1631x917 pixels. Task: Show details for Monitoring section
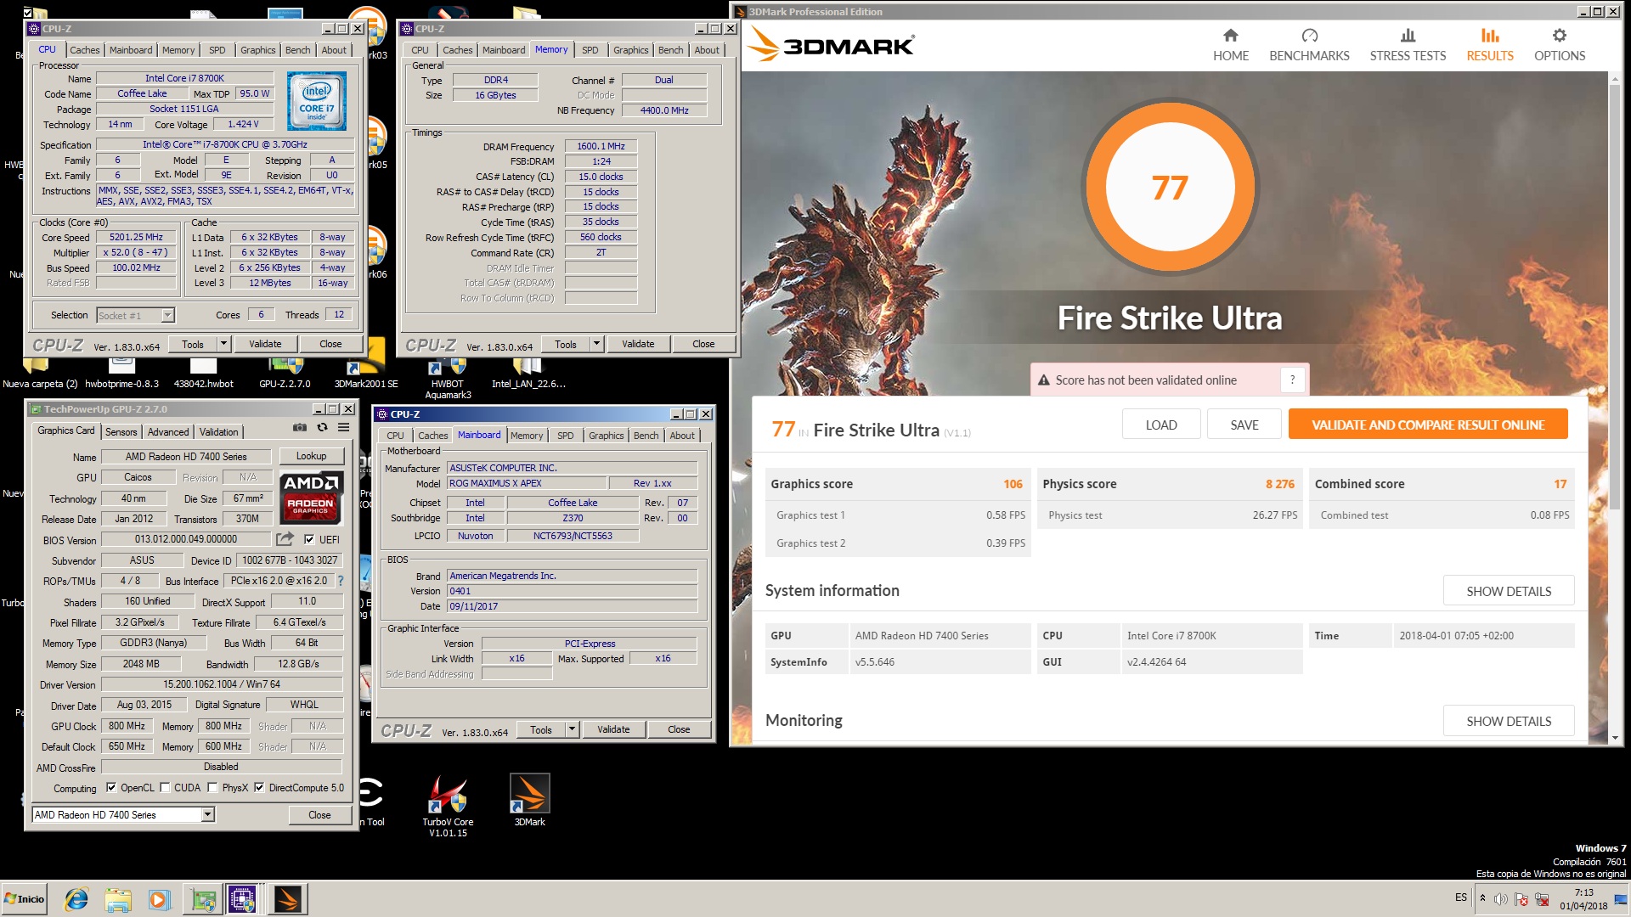1509,721
